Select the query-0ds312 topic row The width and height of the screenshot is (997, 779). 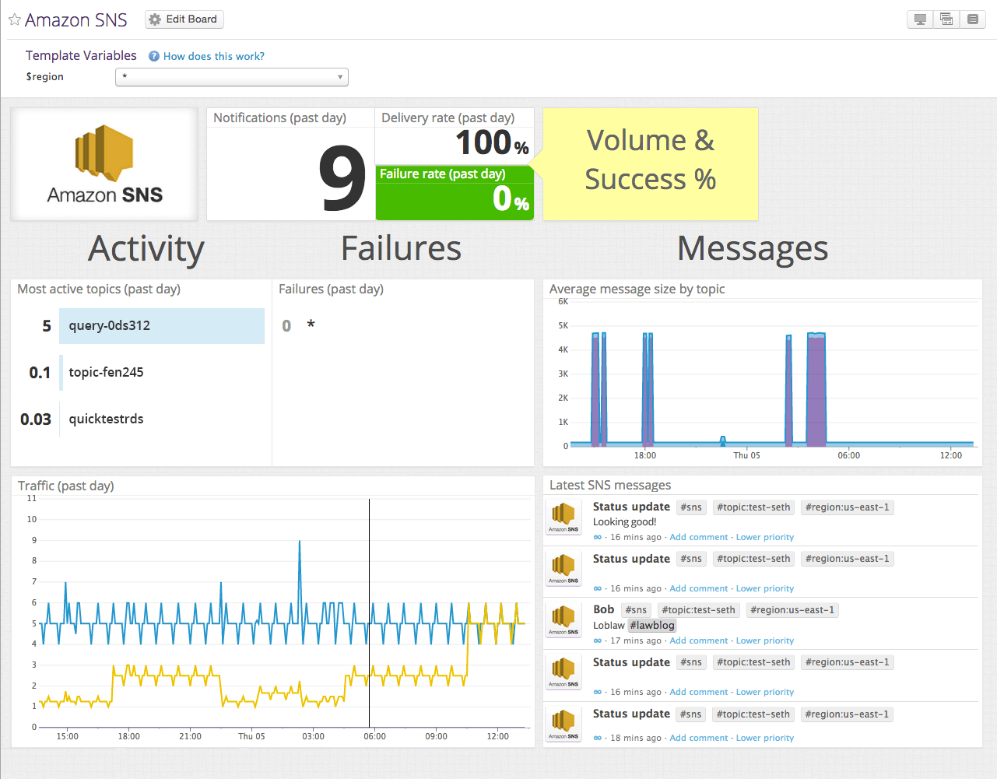pos(161,326)
